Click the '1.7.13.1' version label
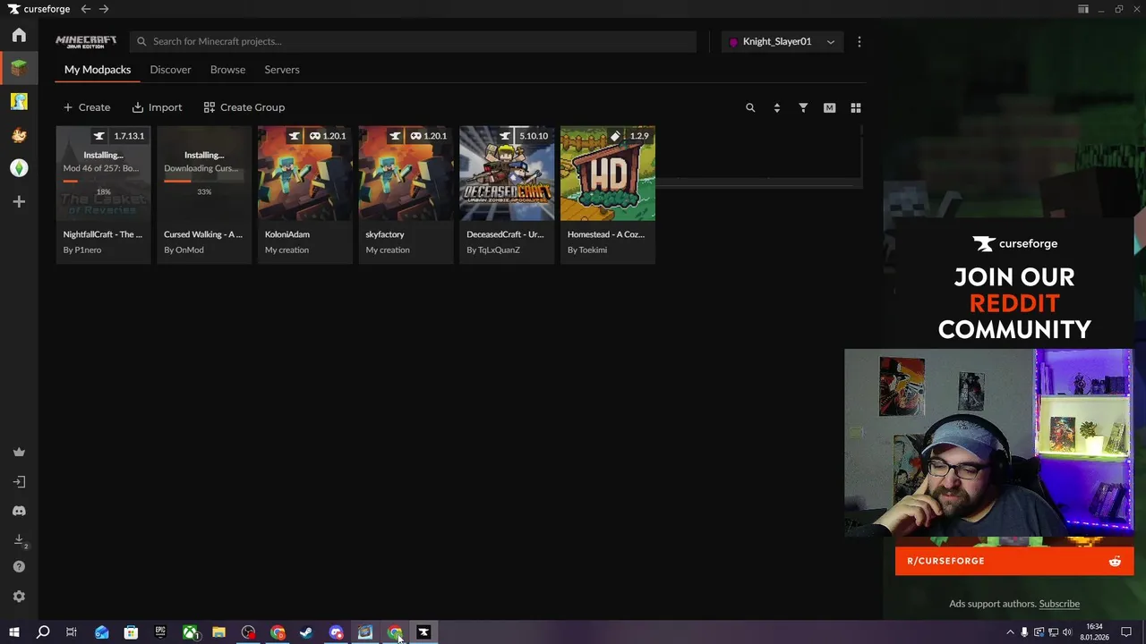This screenshot has height=644, width=1146. 129,136
